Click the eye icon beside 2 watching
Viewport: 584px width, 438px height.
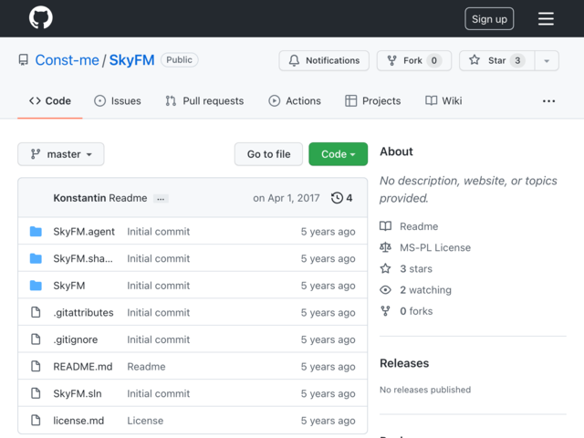point(385,290)
